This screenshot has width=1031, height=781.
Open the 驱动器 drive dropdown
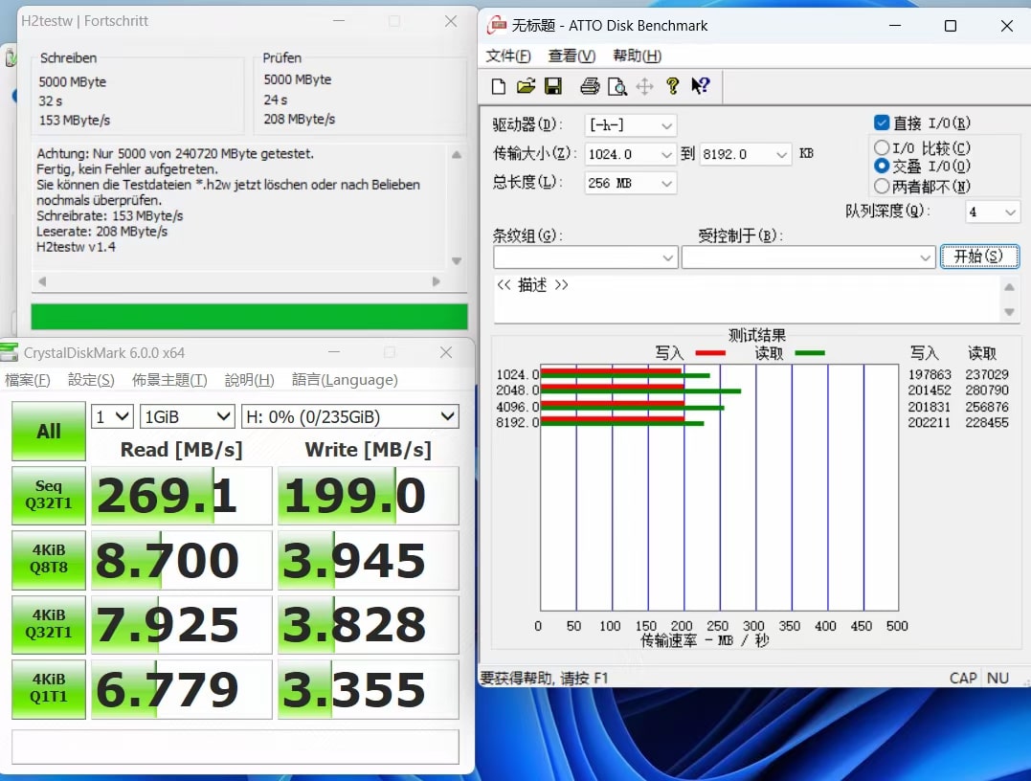630,125
